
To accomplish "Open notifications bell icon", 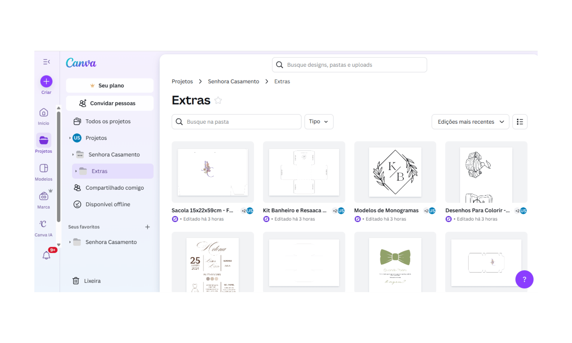I will click(46, 255).
